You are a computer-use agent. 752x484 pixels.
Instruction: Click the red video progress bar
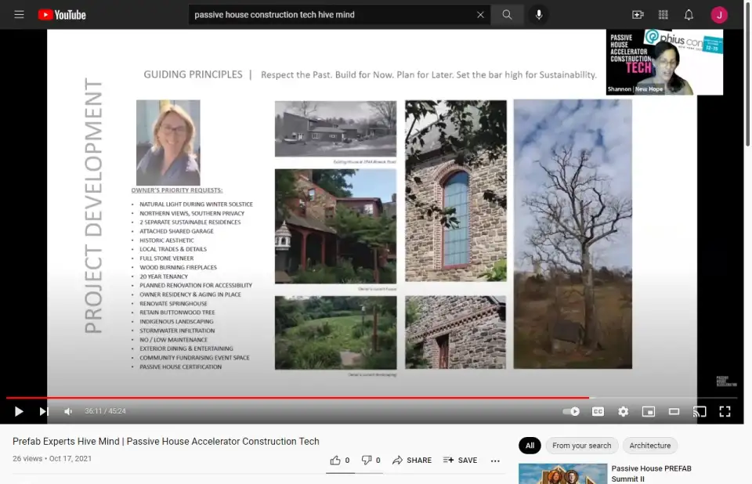click(313, 398)
